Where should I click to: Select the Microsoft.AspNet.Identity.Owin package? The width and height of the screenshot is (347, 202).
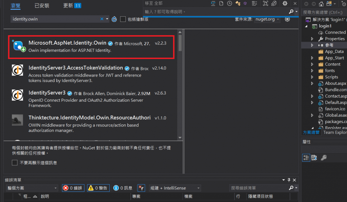(91, 47)
